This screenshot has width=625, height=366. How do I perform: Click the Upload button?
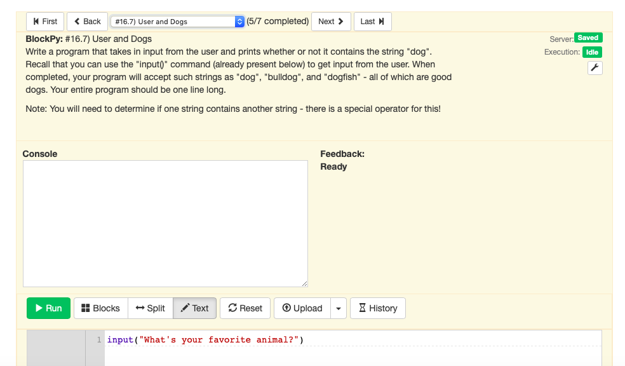(302, 308)
